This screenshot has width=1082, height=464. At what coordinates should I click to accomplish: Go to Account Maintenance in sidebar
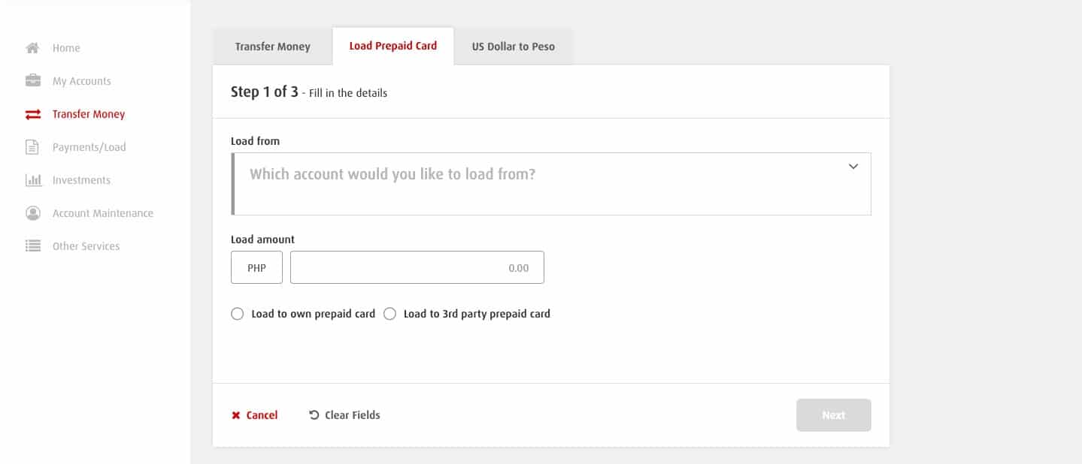coord(102,213)
